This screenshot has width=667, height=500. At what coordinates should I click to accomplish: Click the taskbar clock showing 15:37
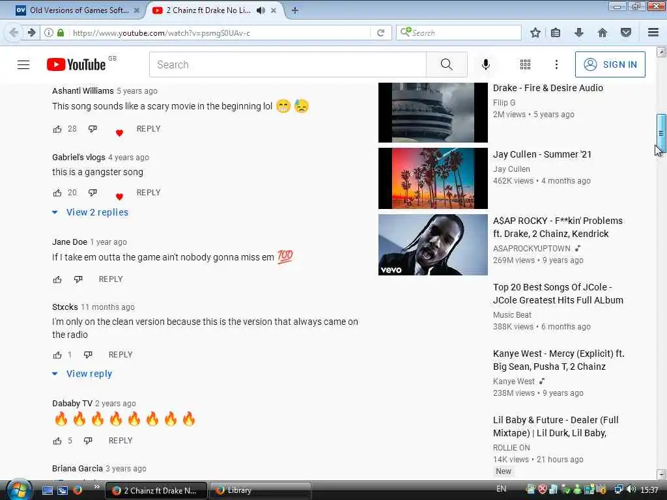[x=649, y=490]
